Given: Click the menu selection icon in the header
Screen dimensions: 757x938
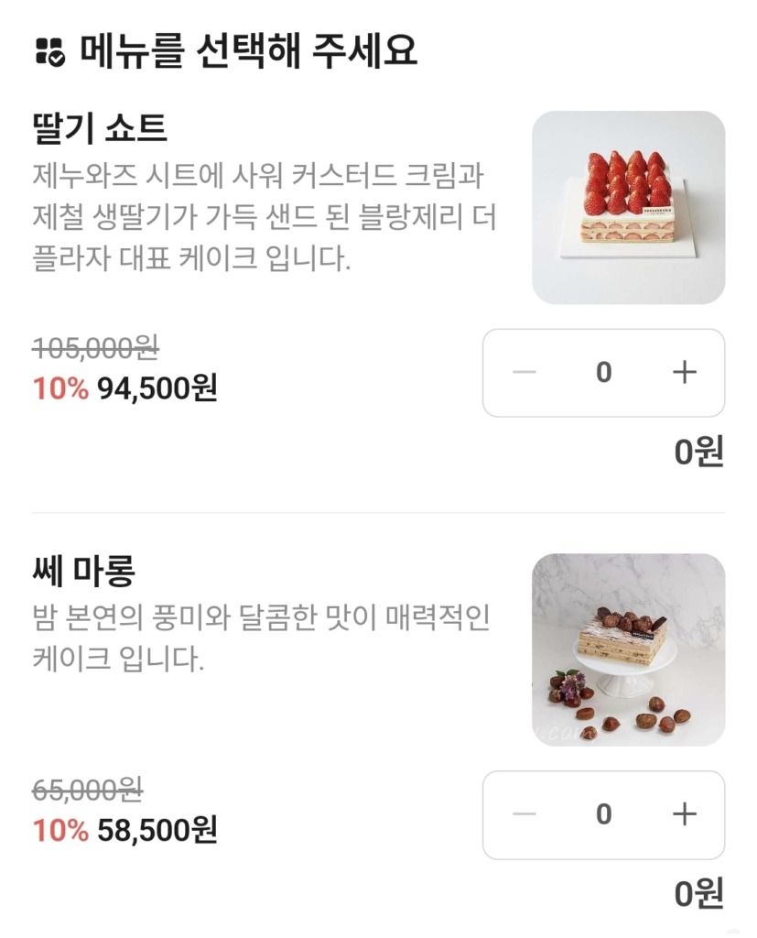Looking at the screenshot, I should coord(49,51).
